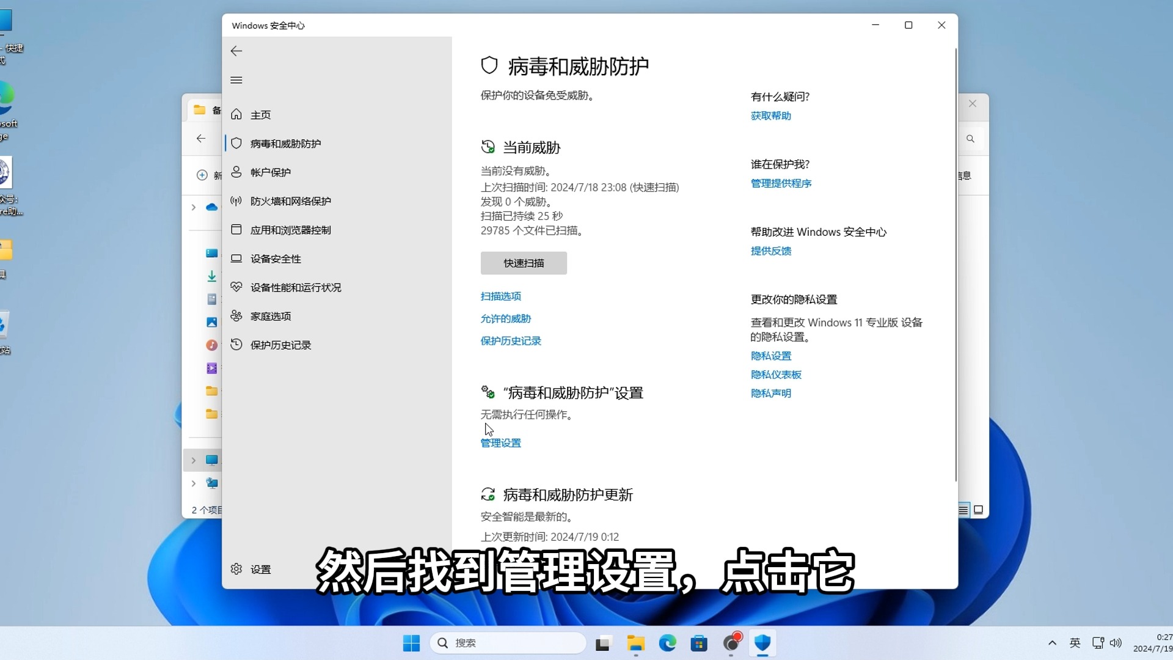Open 设备安全性 section
1173x660 pixels.
[276, 258]
